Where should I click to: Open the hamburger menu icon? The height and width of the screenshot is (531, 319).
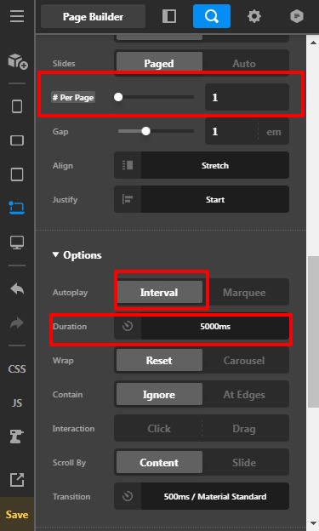(x=17, y=16)
